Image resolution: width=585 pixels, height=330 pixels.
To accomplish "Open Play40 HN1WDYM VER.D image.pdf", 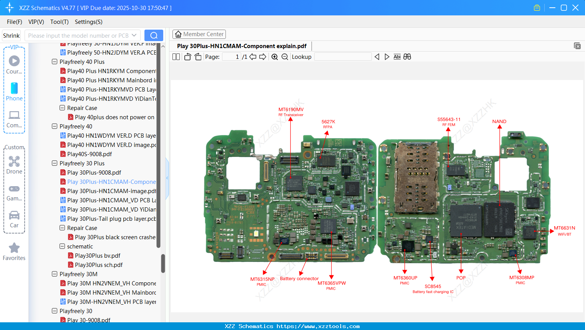I will point(108,145).
